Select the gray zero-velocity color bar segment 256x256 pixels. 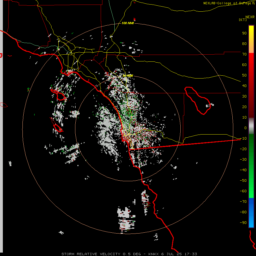(251, 126)
